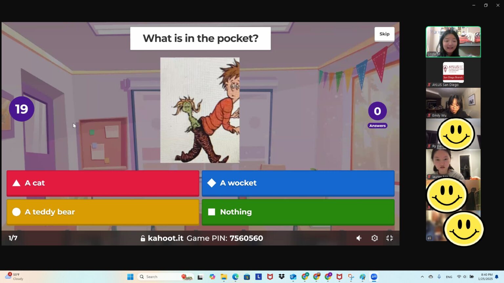Click the "What is in the pocket?" question title

tap(200, 38)
